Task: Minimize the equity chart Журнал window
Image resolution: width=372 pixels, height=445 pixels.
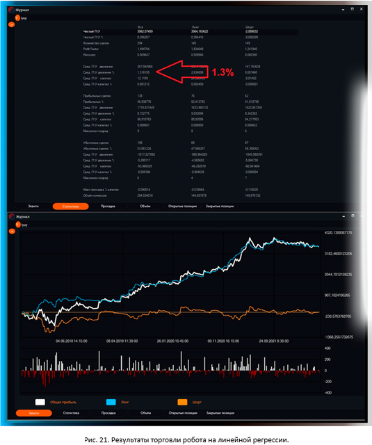Action: [343, 216]
